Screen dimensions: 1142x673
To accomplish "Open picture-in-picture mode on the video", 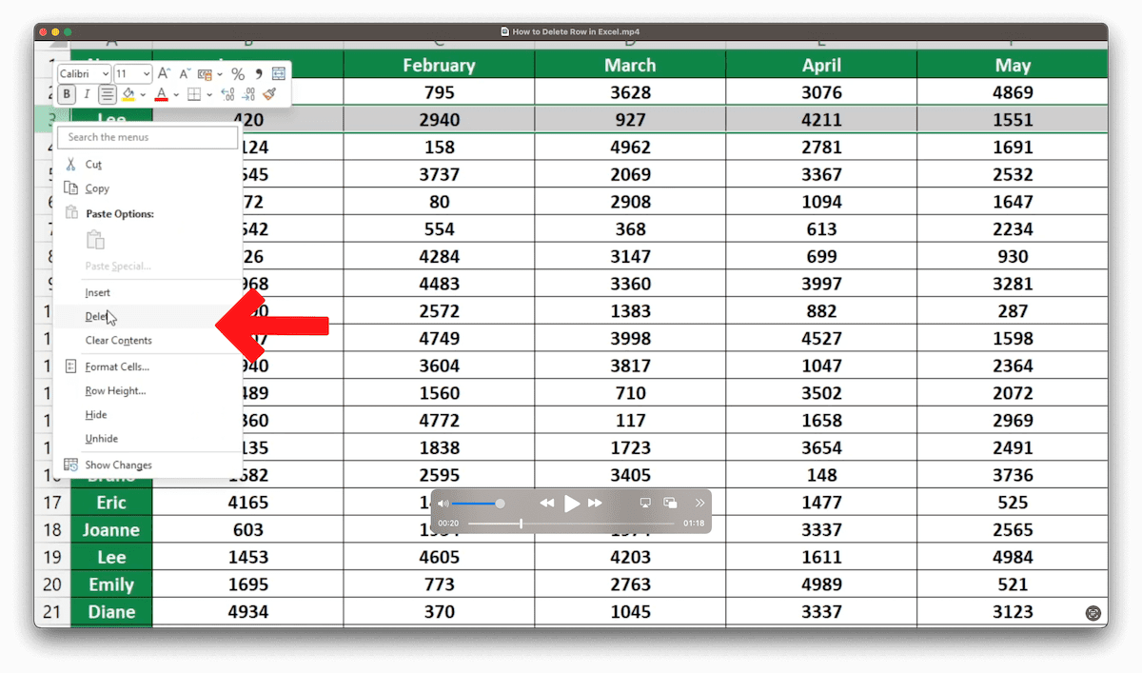I will (x=672, y=503).
